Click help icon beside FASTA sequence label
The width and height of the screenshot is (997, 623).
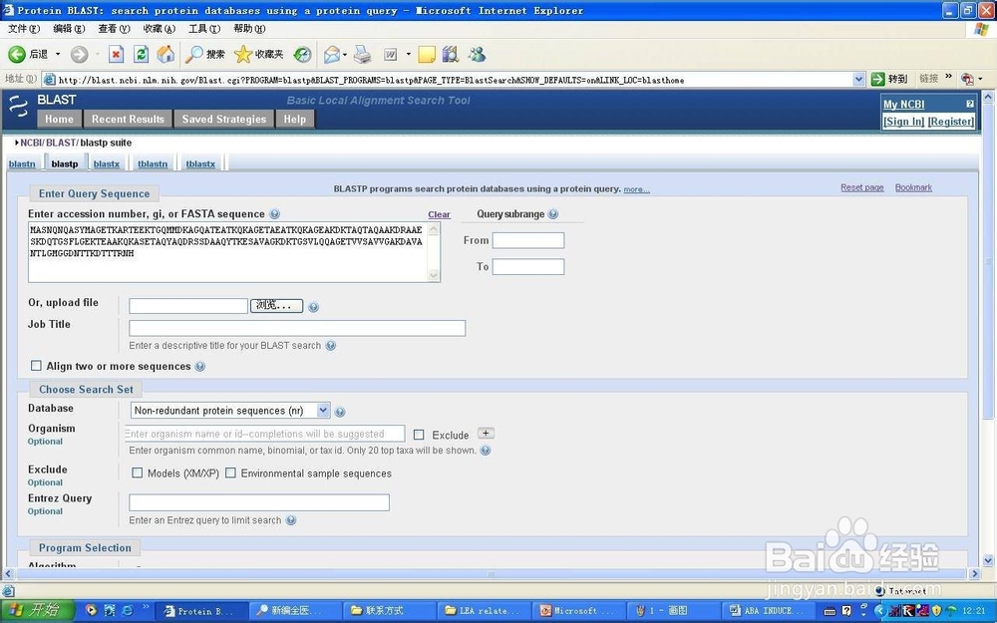point(274,214)
